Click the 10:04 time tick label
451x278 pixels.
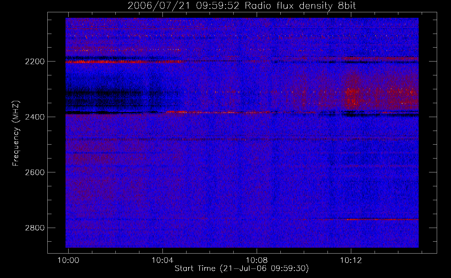(x=163, y=260)
